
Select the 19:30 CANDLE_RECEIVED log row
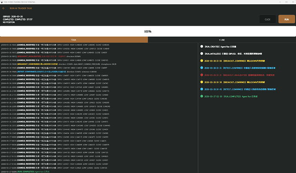(55, 60)
